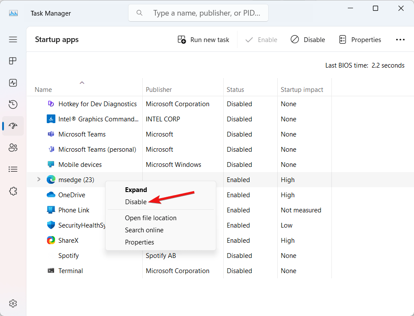The image size is (414, 316).
Task: Select the Hotkey for Dev Diagnostics name
Action: click(97, 104)
